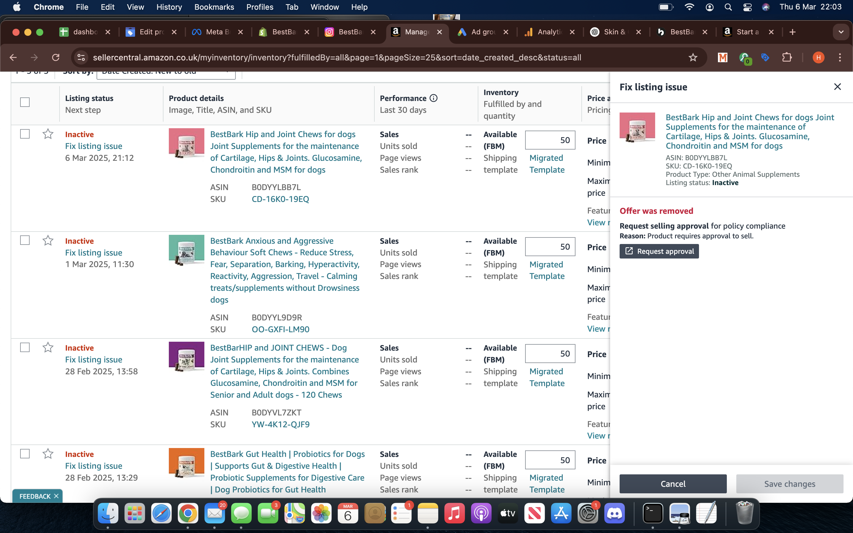Switch to the Meta Business tab
The width and height of the screenshot is (853, 533).
(217, 32)
